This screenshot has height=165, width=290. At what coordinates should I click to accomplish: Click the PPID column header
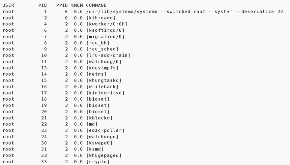coord(62,5)
